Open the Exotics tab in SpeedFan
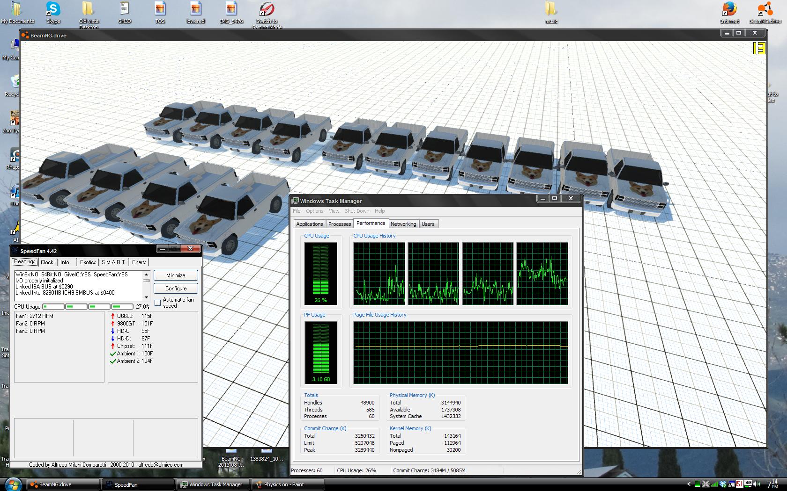 coord(88,262)
